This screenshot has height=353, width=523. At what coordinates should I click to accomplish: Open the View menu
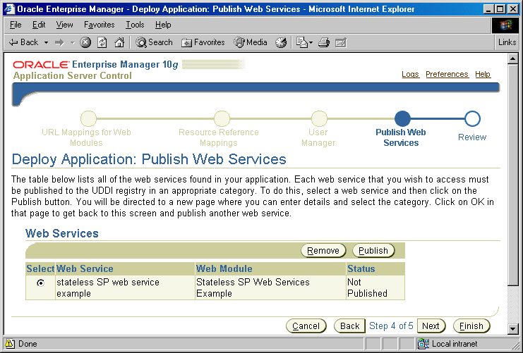[64, 25]
